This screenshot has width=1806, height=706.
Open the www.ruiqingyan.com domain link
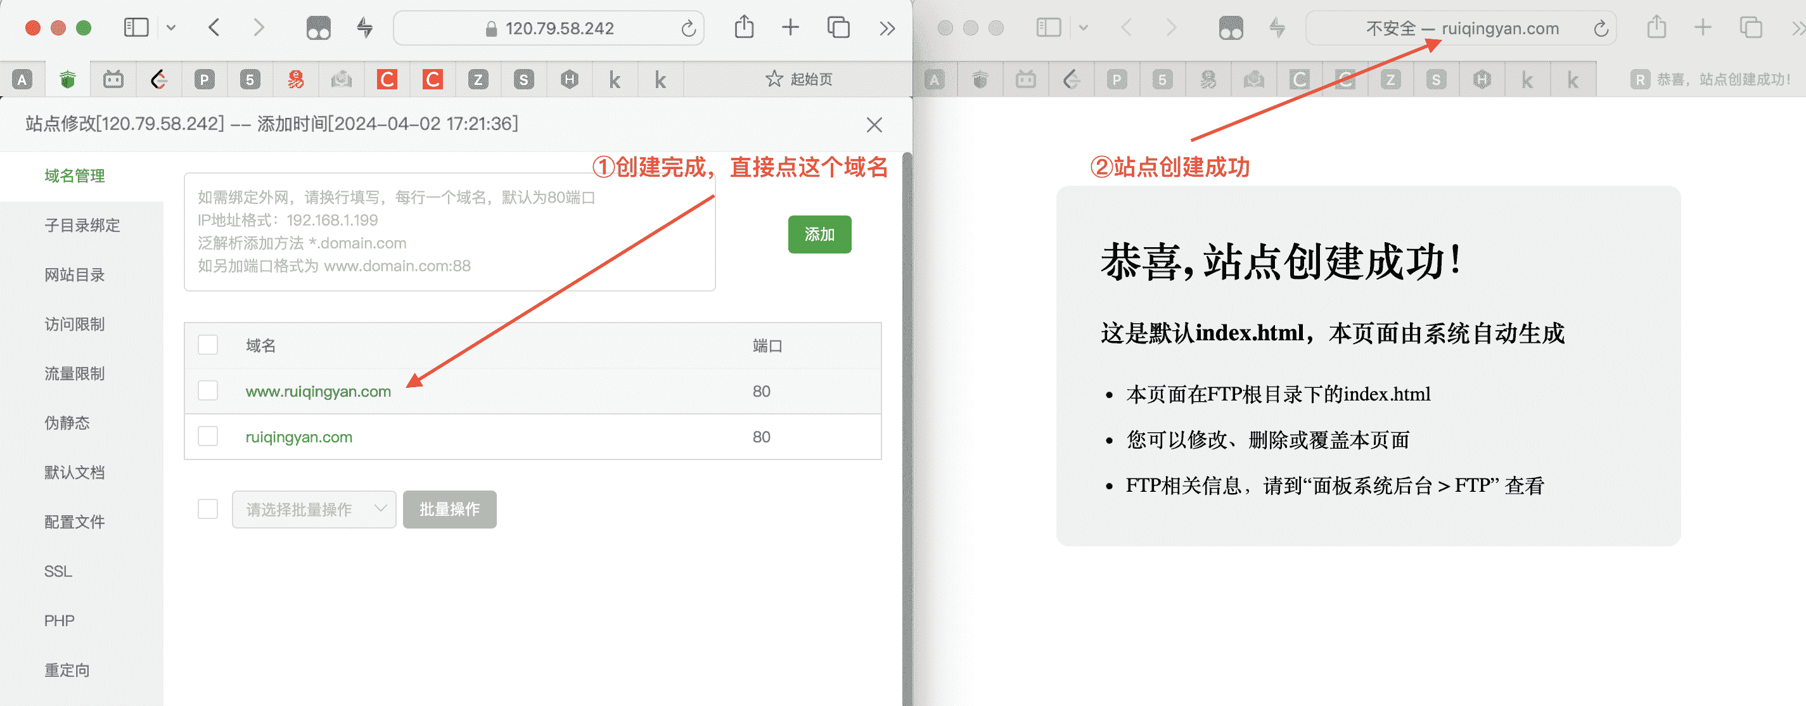click(318, 391)
